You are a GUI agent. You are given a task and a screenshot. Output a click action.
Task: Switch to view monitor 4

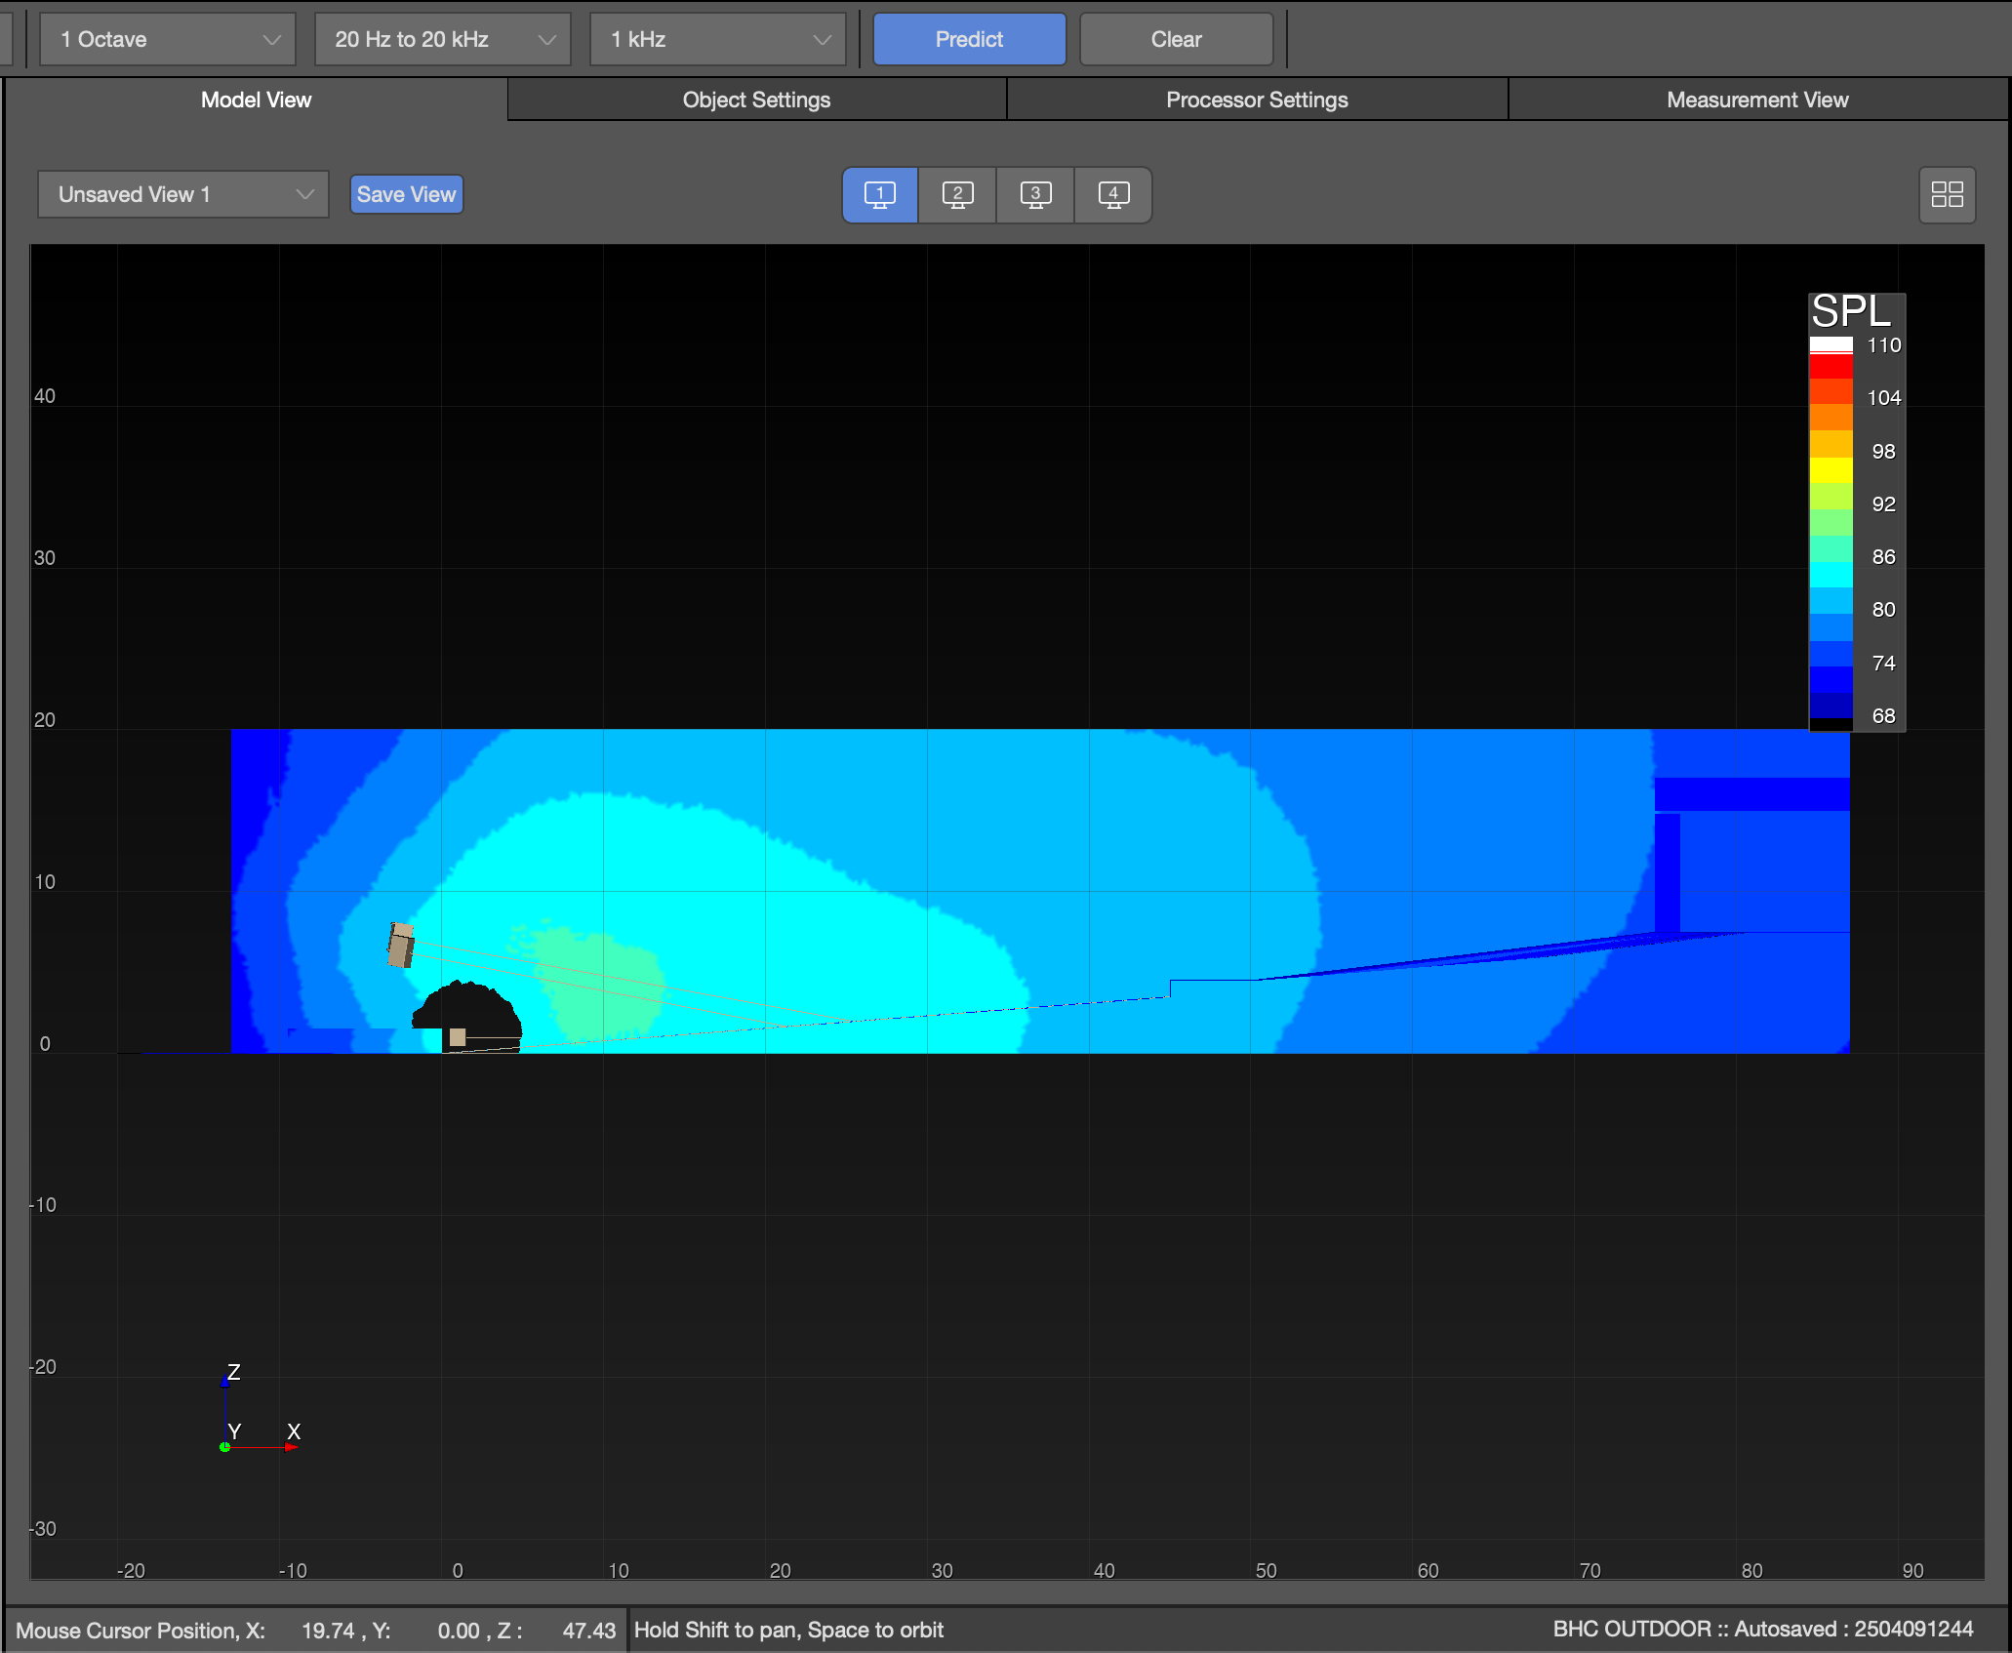click(x=1113, y=194)
